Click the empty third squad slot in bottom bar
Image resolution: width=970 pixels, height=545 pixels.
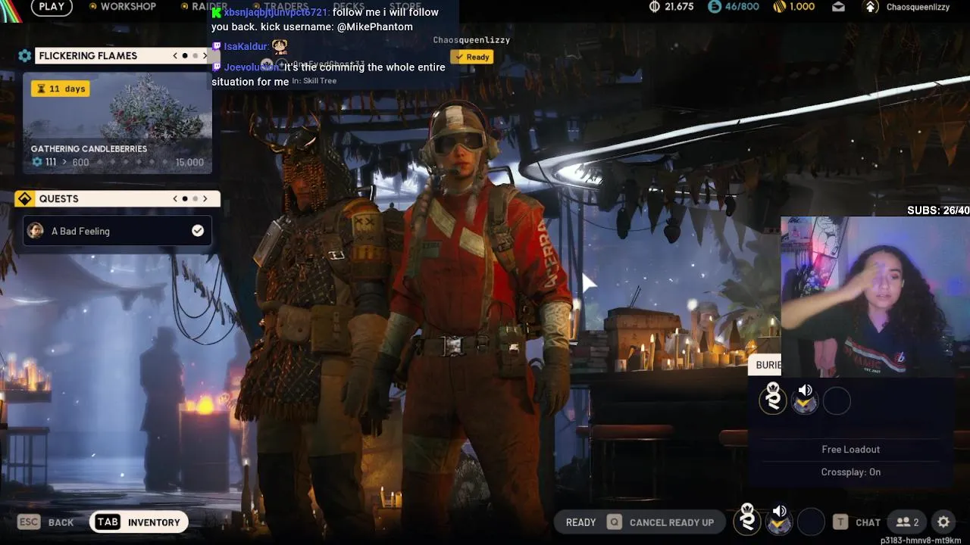pyautogui.click(x=811, y=522)
